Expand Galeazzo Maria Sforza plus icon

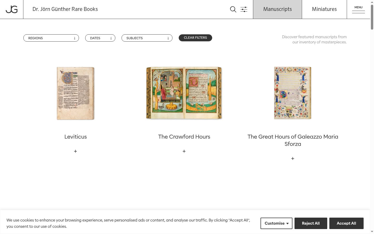tap(293, 158)
